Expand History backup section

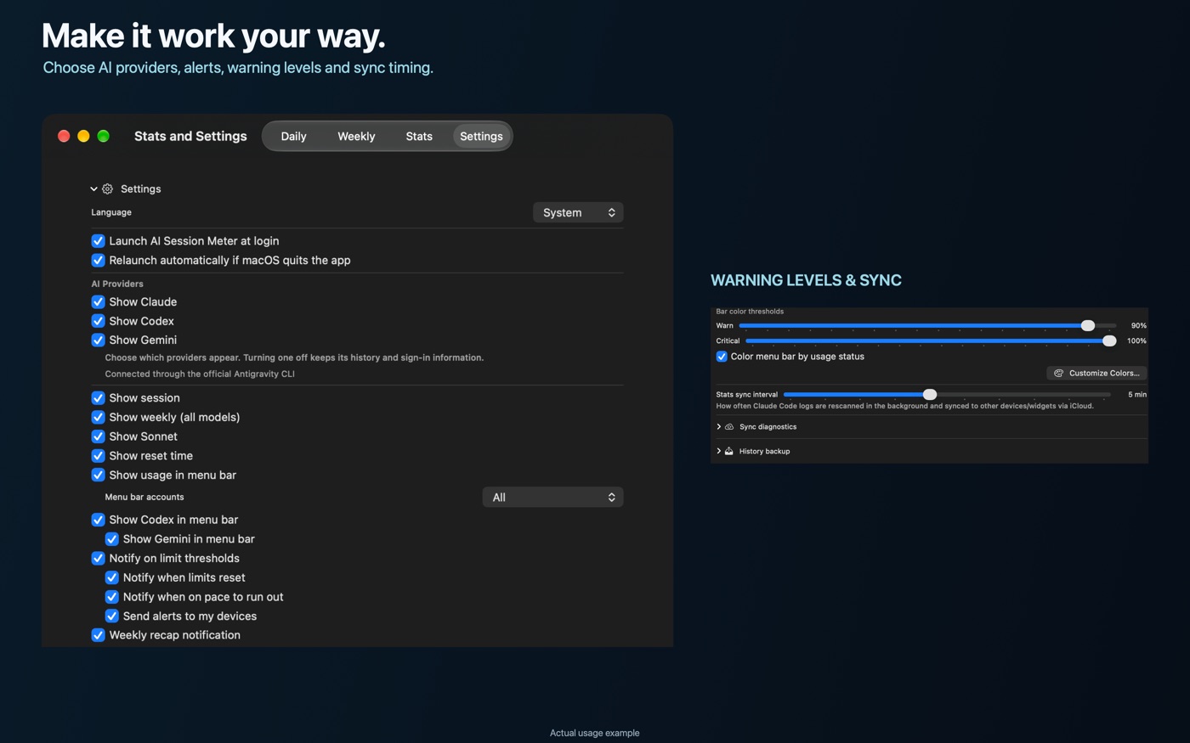719,452
